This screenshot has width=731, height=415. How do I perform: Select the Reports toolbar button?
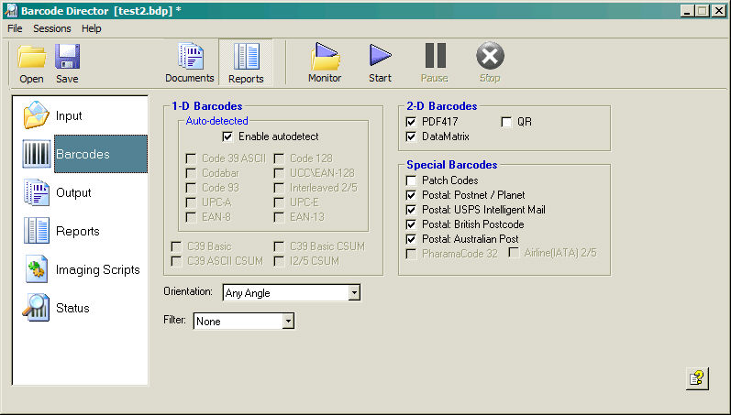[246, 58]
